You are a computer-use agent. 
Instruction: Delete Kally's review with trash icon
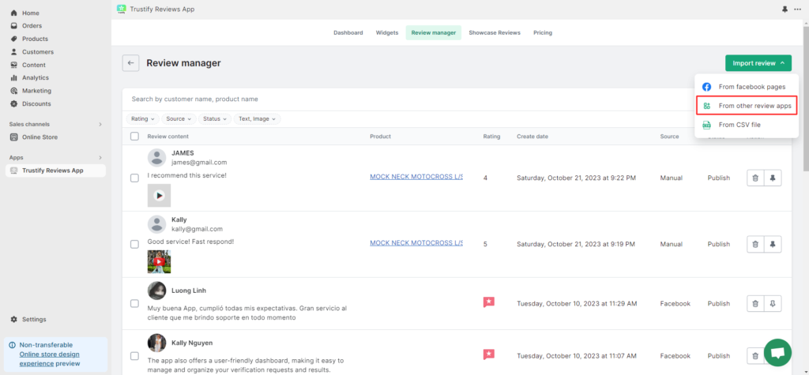point(755,244)
